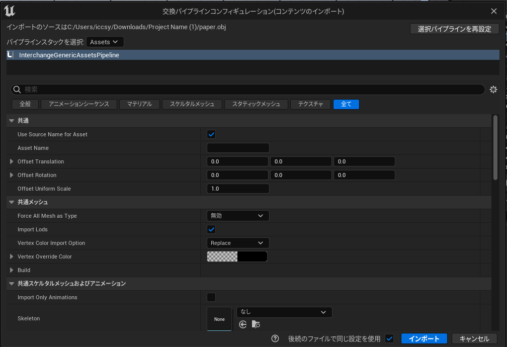This screenshot has width=507, height=347.
Task: Collapse the 共通メッシュ category
Action: [12, 202]
